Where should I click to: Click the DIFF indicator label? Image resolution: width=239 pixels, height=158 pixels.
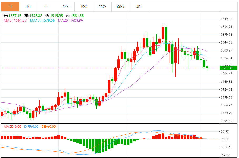click(31, 127)
